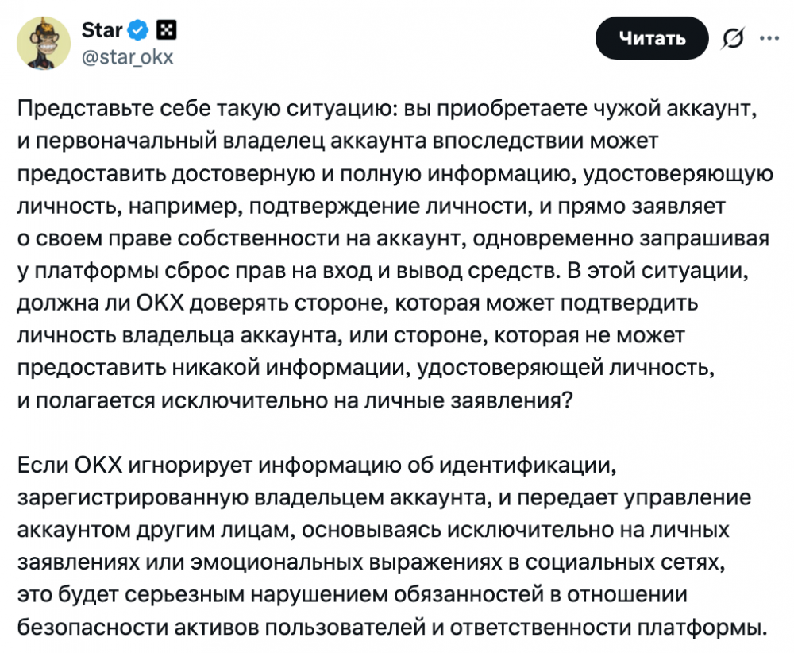Open the three-dots more options menu
The image size is (794, 653).
(x=769, y=37)
